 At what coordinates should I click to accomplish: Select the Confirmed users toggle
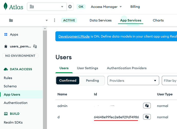pos(68,80)
